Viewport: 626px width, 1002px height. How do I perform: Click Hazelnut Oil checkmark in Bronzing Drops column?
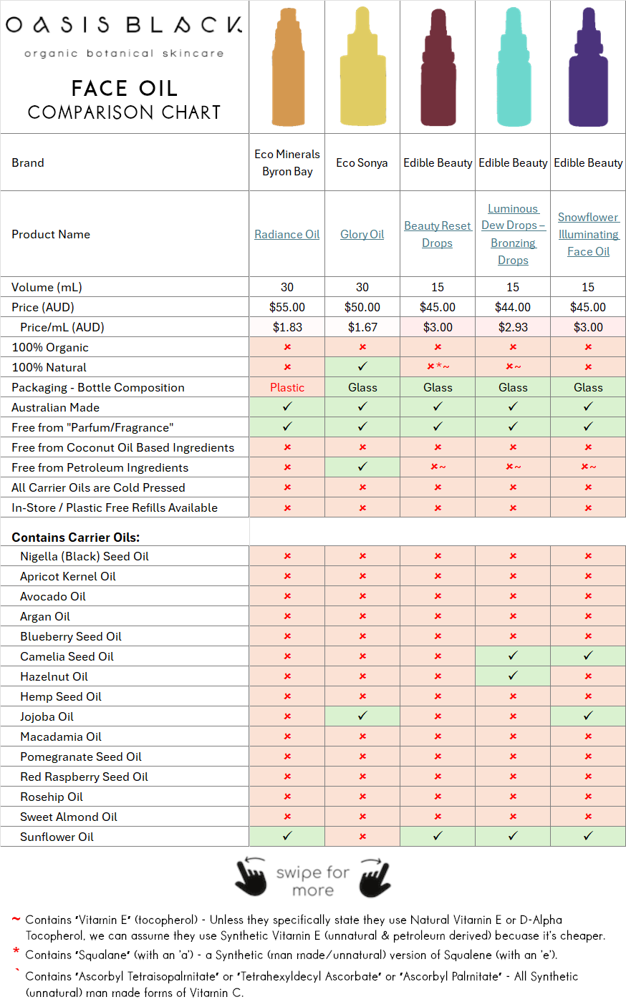(x=513, y=676)
